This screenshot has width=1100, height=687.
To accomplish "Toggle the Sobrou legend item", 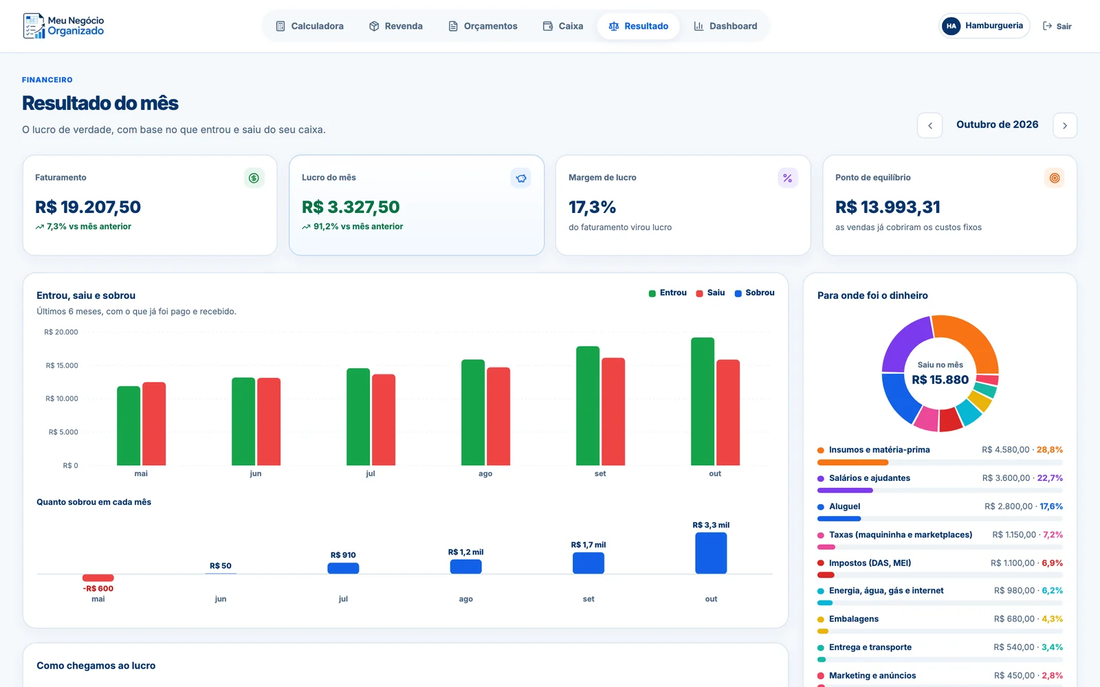I will tap(754, 293).
